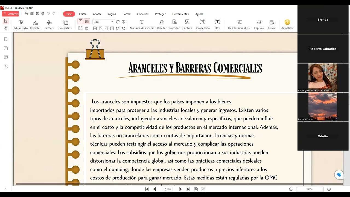Viewport: 350px width, 197px height.
Task: Go to the first page
Action: click(x=147, y=189)
